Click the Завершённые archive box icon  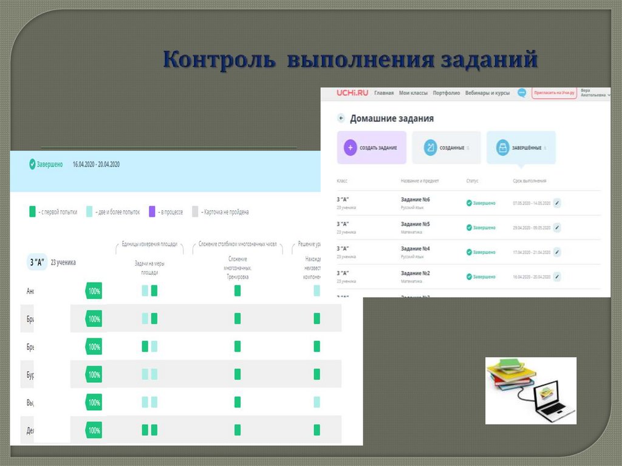pos(502,148)
